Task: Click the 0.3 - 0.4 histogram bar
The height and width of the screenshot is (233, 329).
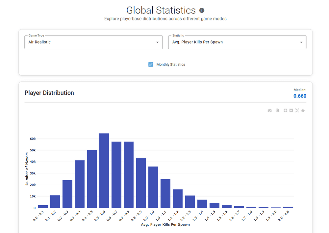Action: click(80, 184)
